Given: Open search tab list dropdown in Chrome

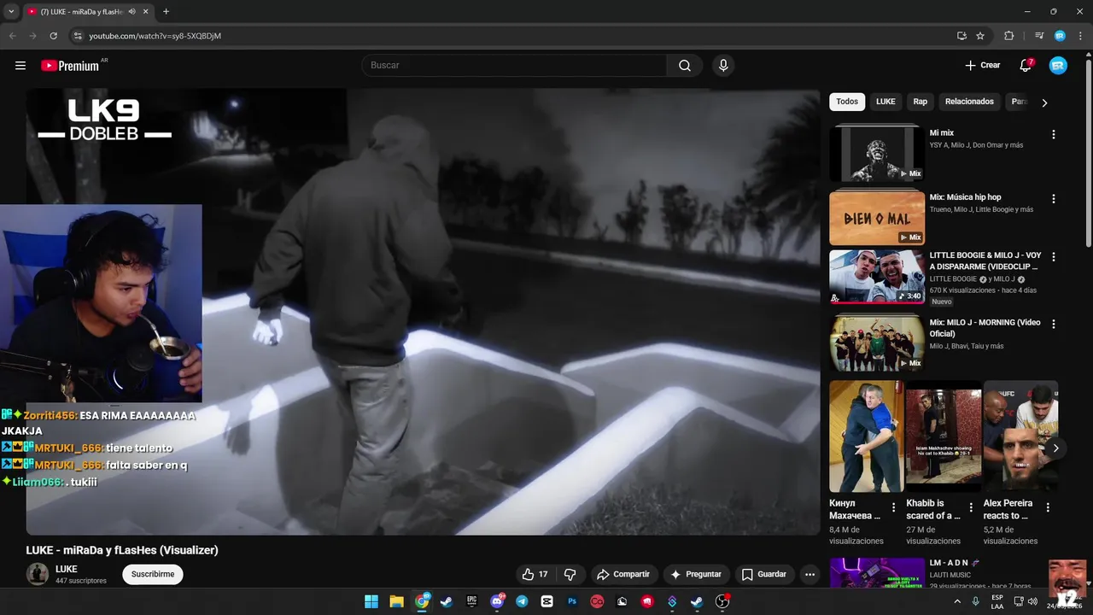Looking at the screenshot, I should click(11, 12).
